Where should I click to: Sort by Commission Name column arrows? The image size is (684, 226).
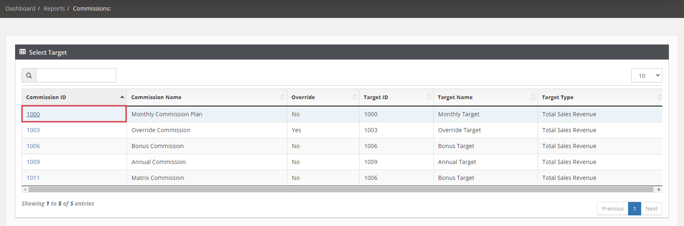(283, 97)
